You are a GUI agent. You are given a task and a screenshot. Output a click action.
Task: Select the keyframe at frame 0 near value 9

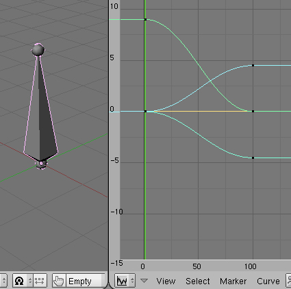pos(145,20)
